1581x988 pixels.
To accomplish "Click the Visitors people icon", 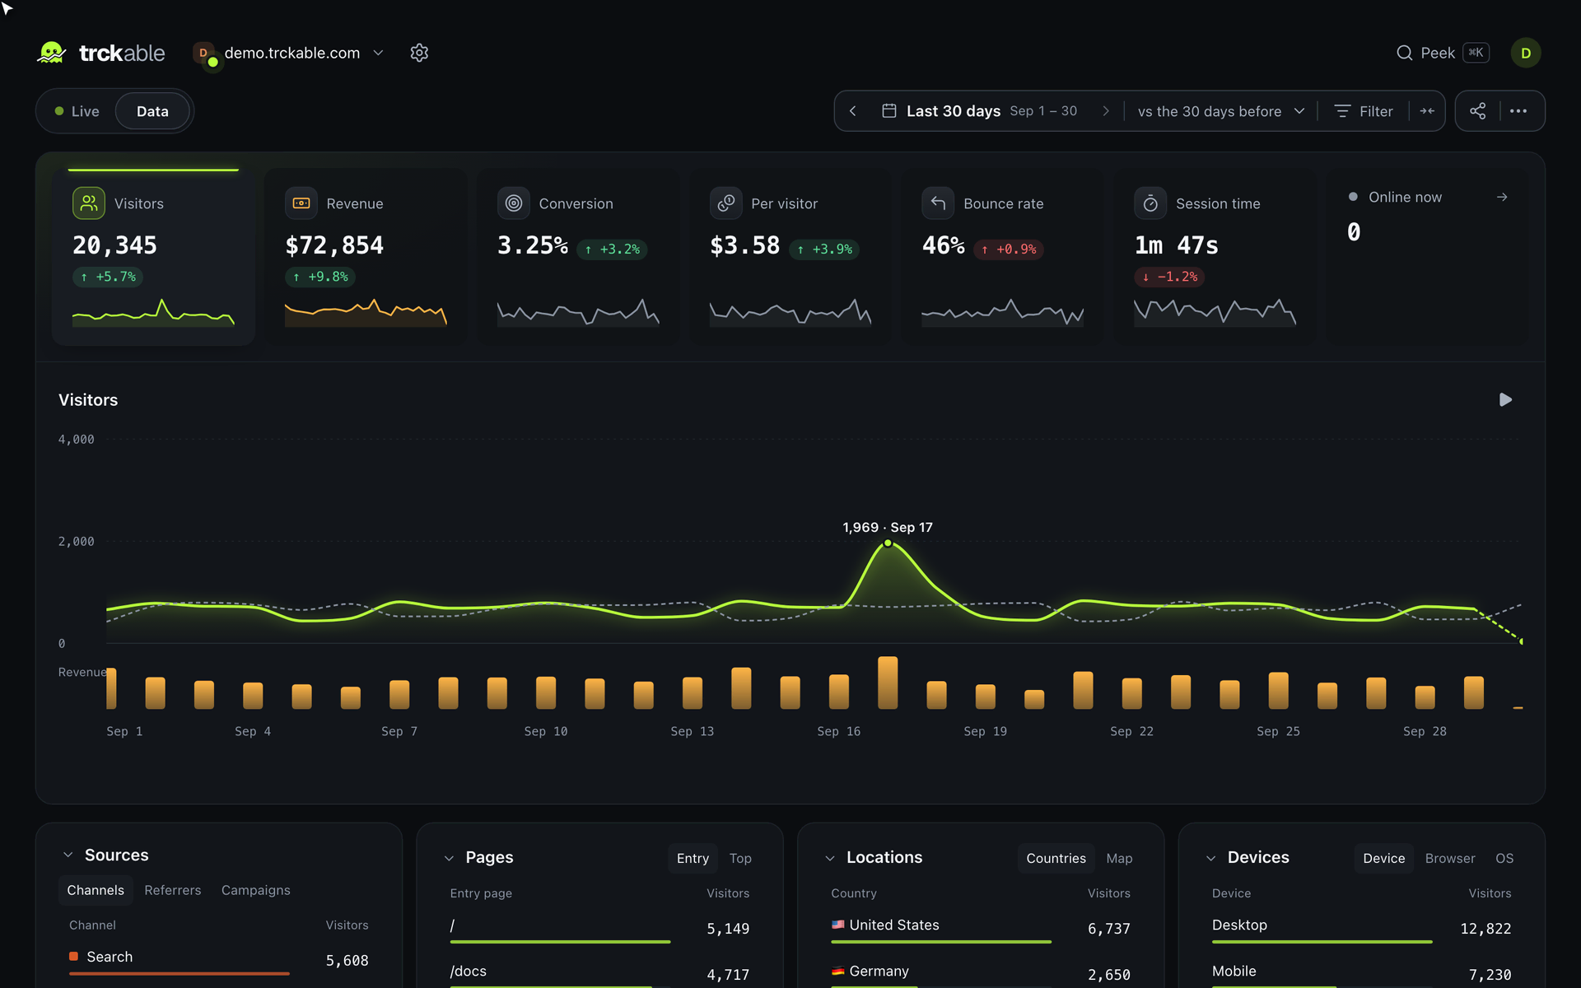I will point(89,203).
